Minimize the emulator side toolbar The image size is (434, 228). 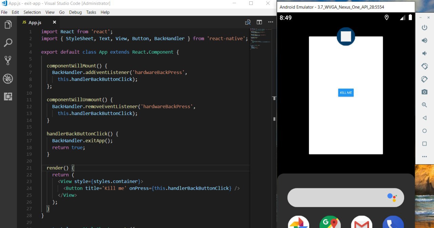click(420, 17)
